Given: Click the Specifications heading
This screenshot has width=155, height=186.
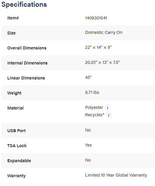Looking at the screenshot, I should pyautogui.click(x=24, y=5).
